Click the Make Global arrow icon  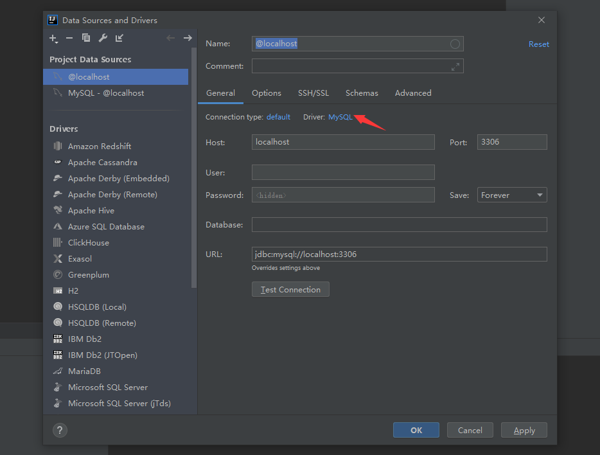click(x=119, y=38)
